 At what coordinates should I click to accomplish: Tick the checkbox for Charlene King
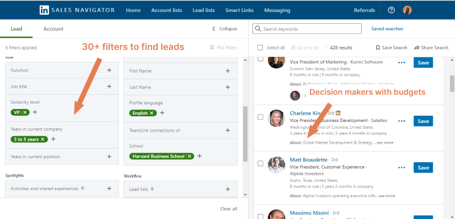(x=260, y=117)
